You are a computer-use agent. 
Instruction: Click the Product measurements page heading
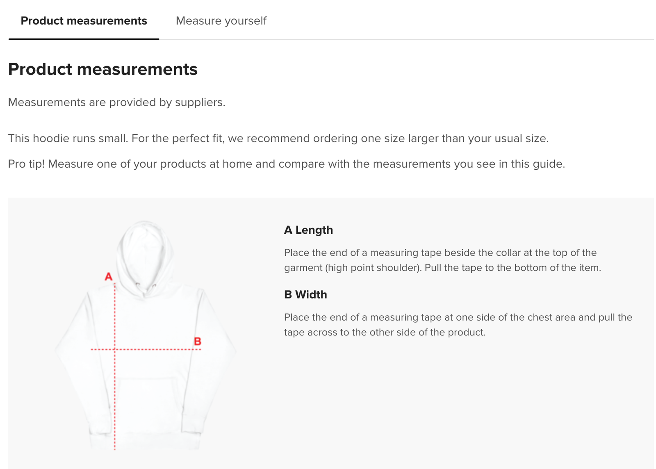[x=102, y=69]
